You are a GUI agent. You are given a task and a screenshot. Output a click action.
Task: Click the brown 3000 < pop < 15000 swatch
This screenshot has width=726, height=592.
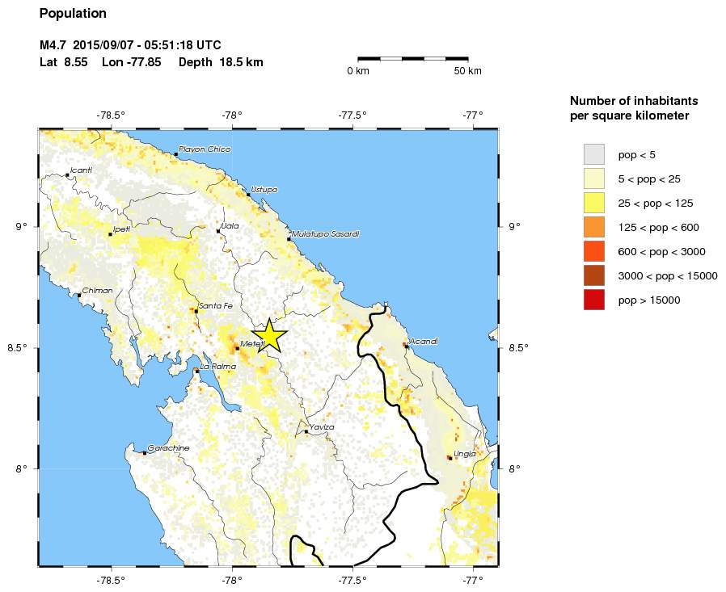(593, 275)
